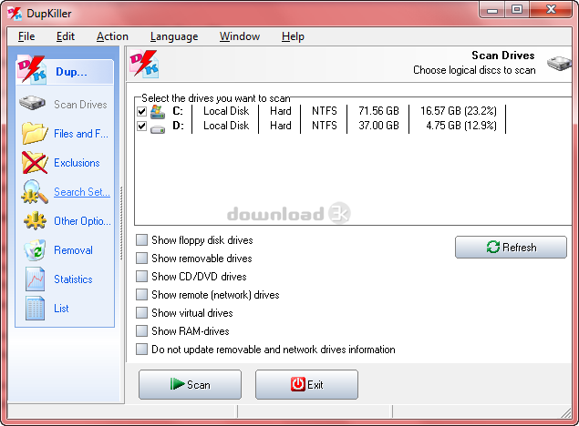
Task: Click the sidebar splitter grip handle
Action: point(121,223)
